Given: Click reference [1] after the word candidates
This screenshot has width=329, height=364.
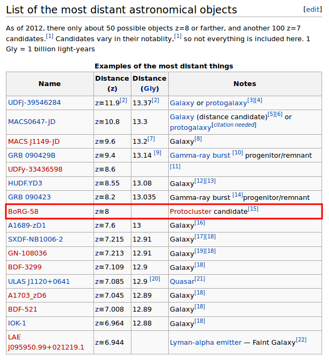Looking at the screenshot, I should (50, 36).
